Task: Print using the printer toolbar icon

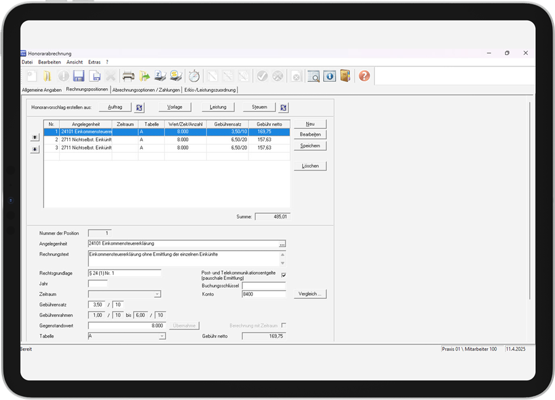Action: click(x=128, y=76)
